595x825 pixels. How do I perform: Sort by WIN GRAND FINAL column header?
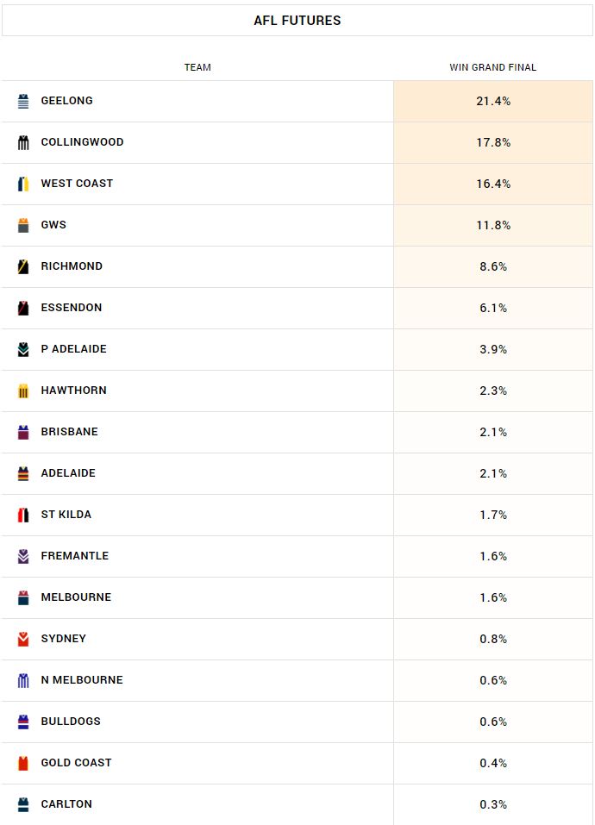[x=493, y=67]
